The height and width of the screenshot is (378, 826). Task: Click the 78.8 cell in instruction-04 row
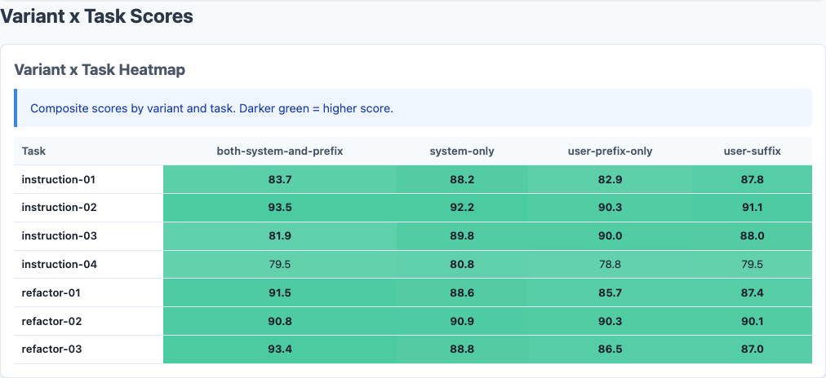click(610, 264)
